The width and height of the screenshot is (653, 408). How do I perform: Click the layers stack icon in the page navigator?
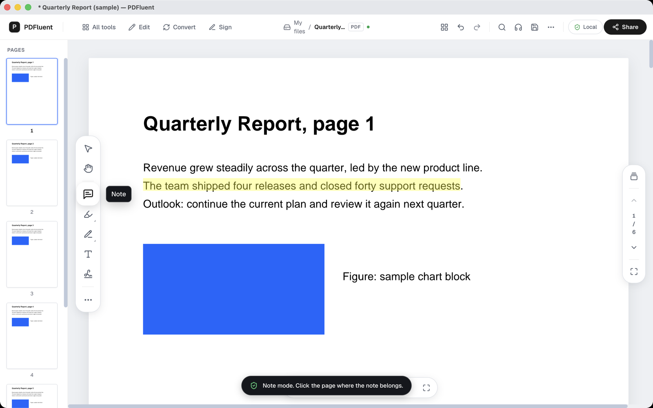pyautogui.click(x=634, y=176)
